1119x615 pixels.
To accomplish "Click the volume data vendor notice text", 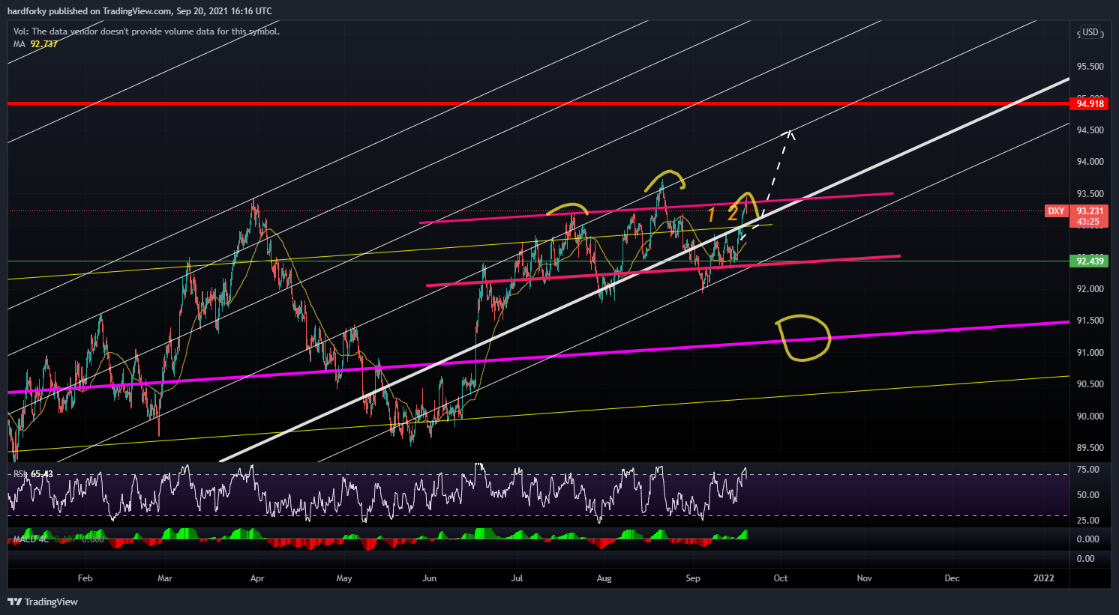I will point(146,31).
